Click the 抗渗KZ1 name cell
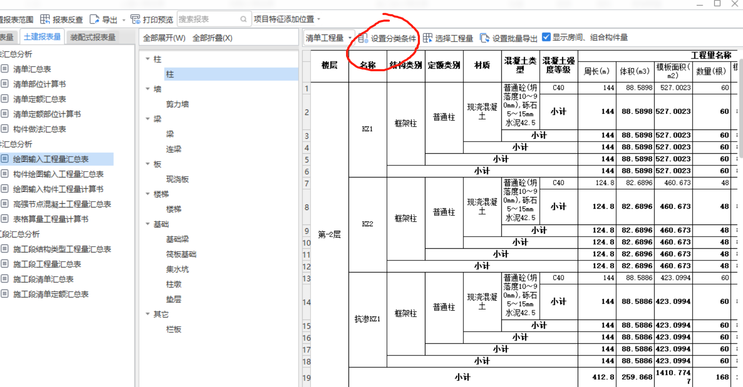 [x=368, y=319]
